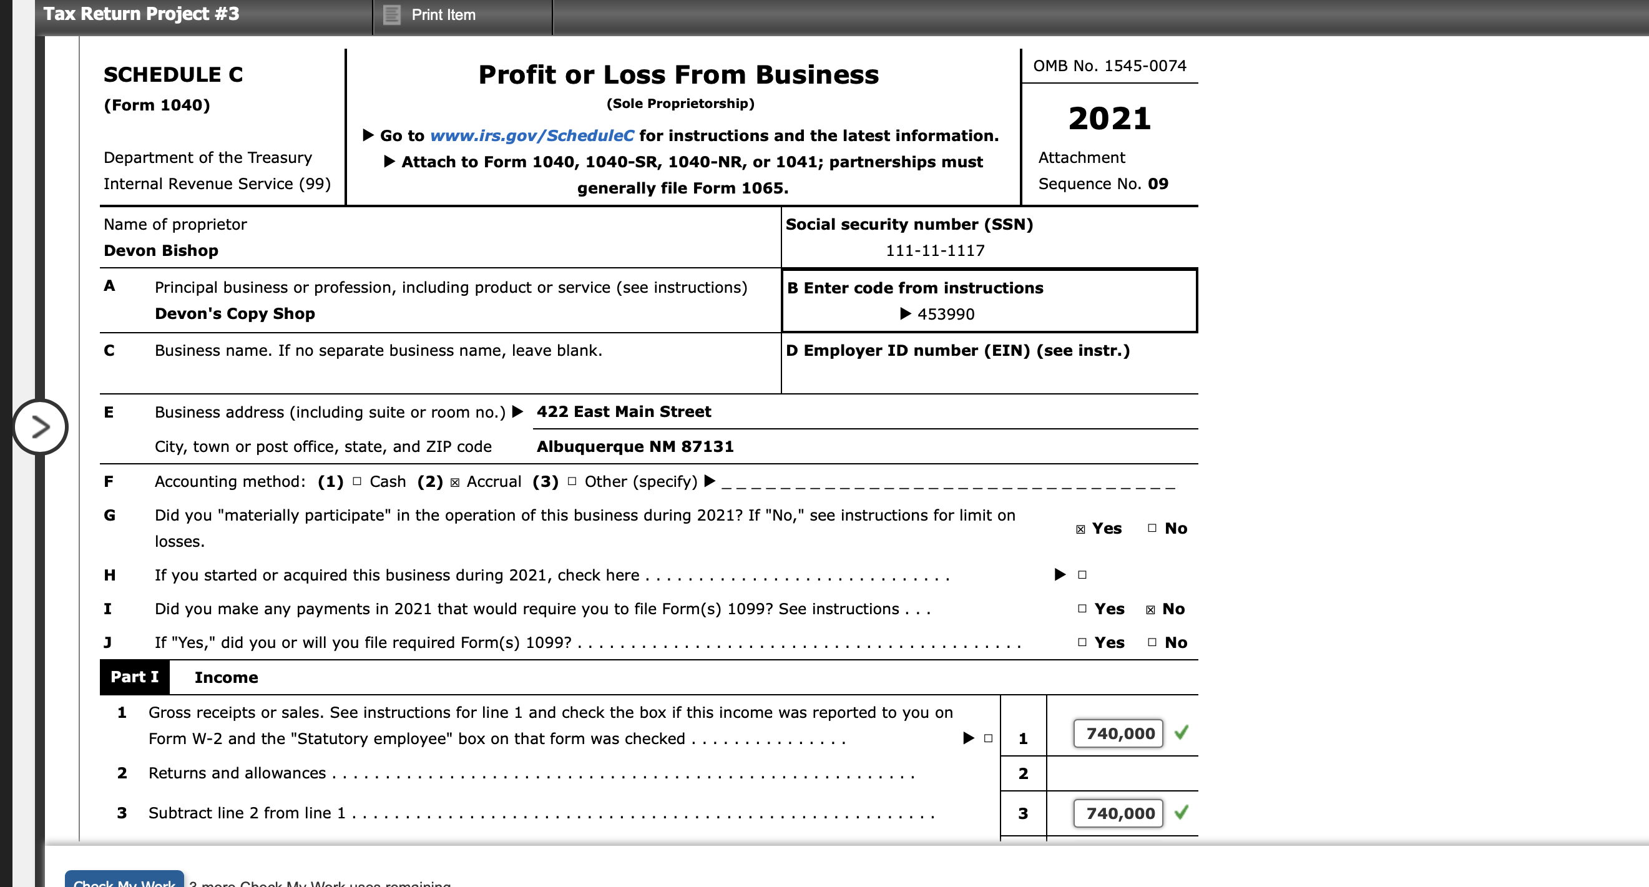1649x887 pixels.
Task: Open the www.irs.gov/ScheduleC instructions link
Action: click(531, 135)
